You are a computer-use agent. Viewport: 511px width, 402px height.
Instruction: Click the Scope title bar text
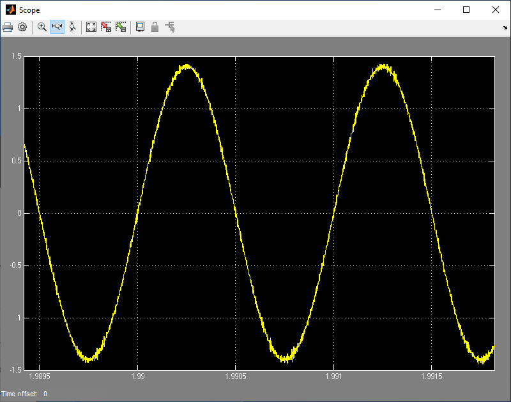pyautogui.click(x=29, y=10)
